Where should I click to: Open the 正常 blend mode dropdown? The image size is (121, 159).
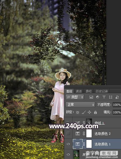[x=80, y=105]
